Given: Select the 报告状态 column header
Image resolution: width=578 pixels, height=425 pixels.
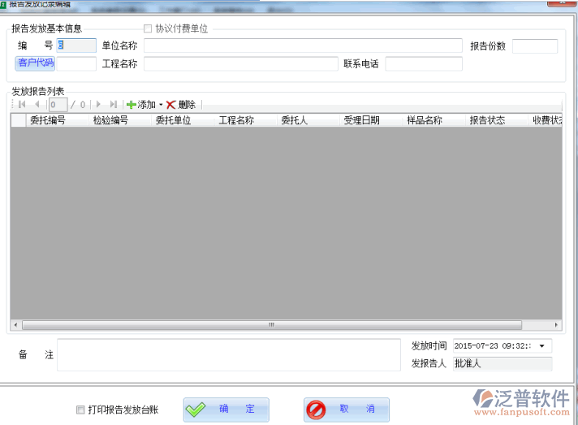Looking at the screenshot, I should point(487,120).
